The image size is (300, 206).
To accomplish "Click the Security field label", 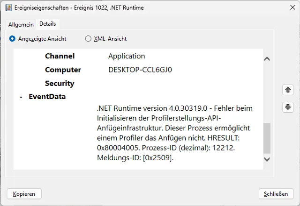I will [x=60, y=83].
